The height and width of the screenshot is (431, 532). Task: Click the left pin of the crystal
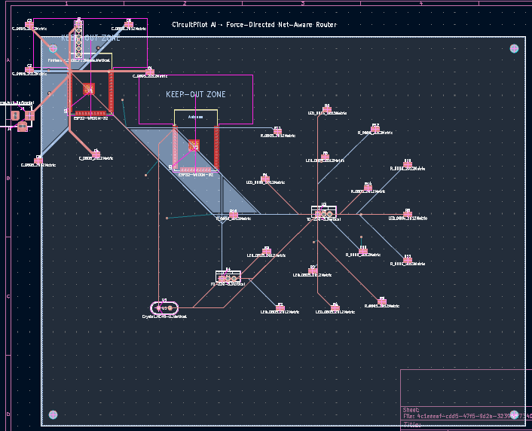coord(158,308)
